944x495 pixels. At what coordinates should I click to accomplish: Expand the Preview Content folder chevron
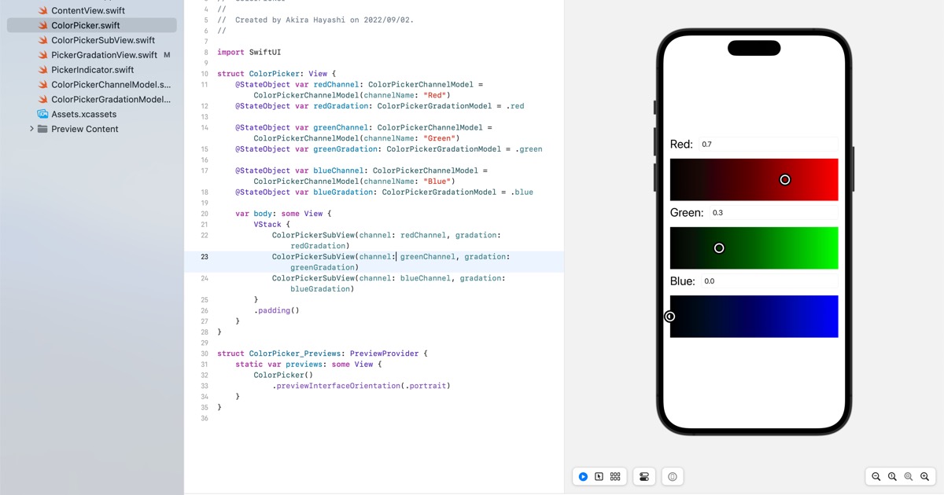click(x=31, y=129)
